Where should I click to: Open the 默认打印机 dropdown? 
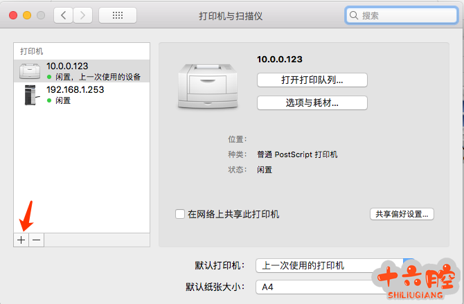click(x=334, y=265)
